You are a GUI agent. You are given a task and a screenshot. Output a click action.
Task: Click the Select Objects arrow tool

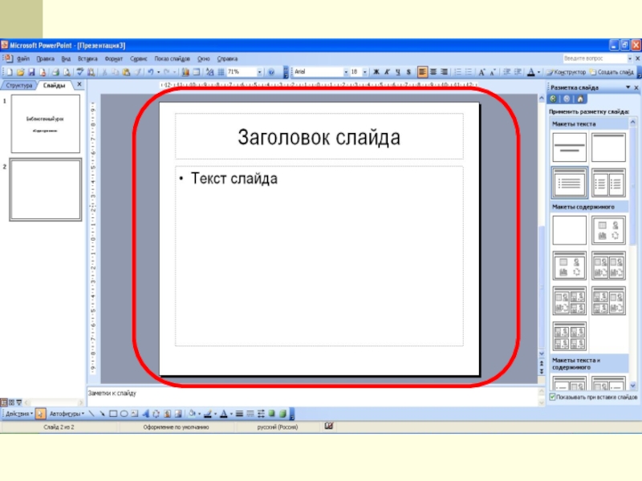(40, 414)
